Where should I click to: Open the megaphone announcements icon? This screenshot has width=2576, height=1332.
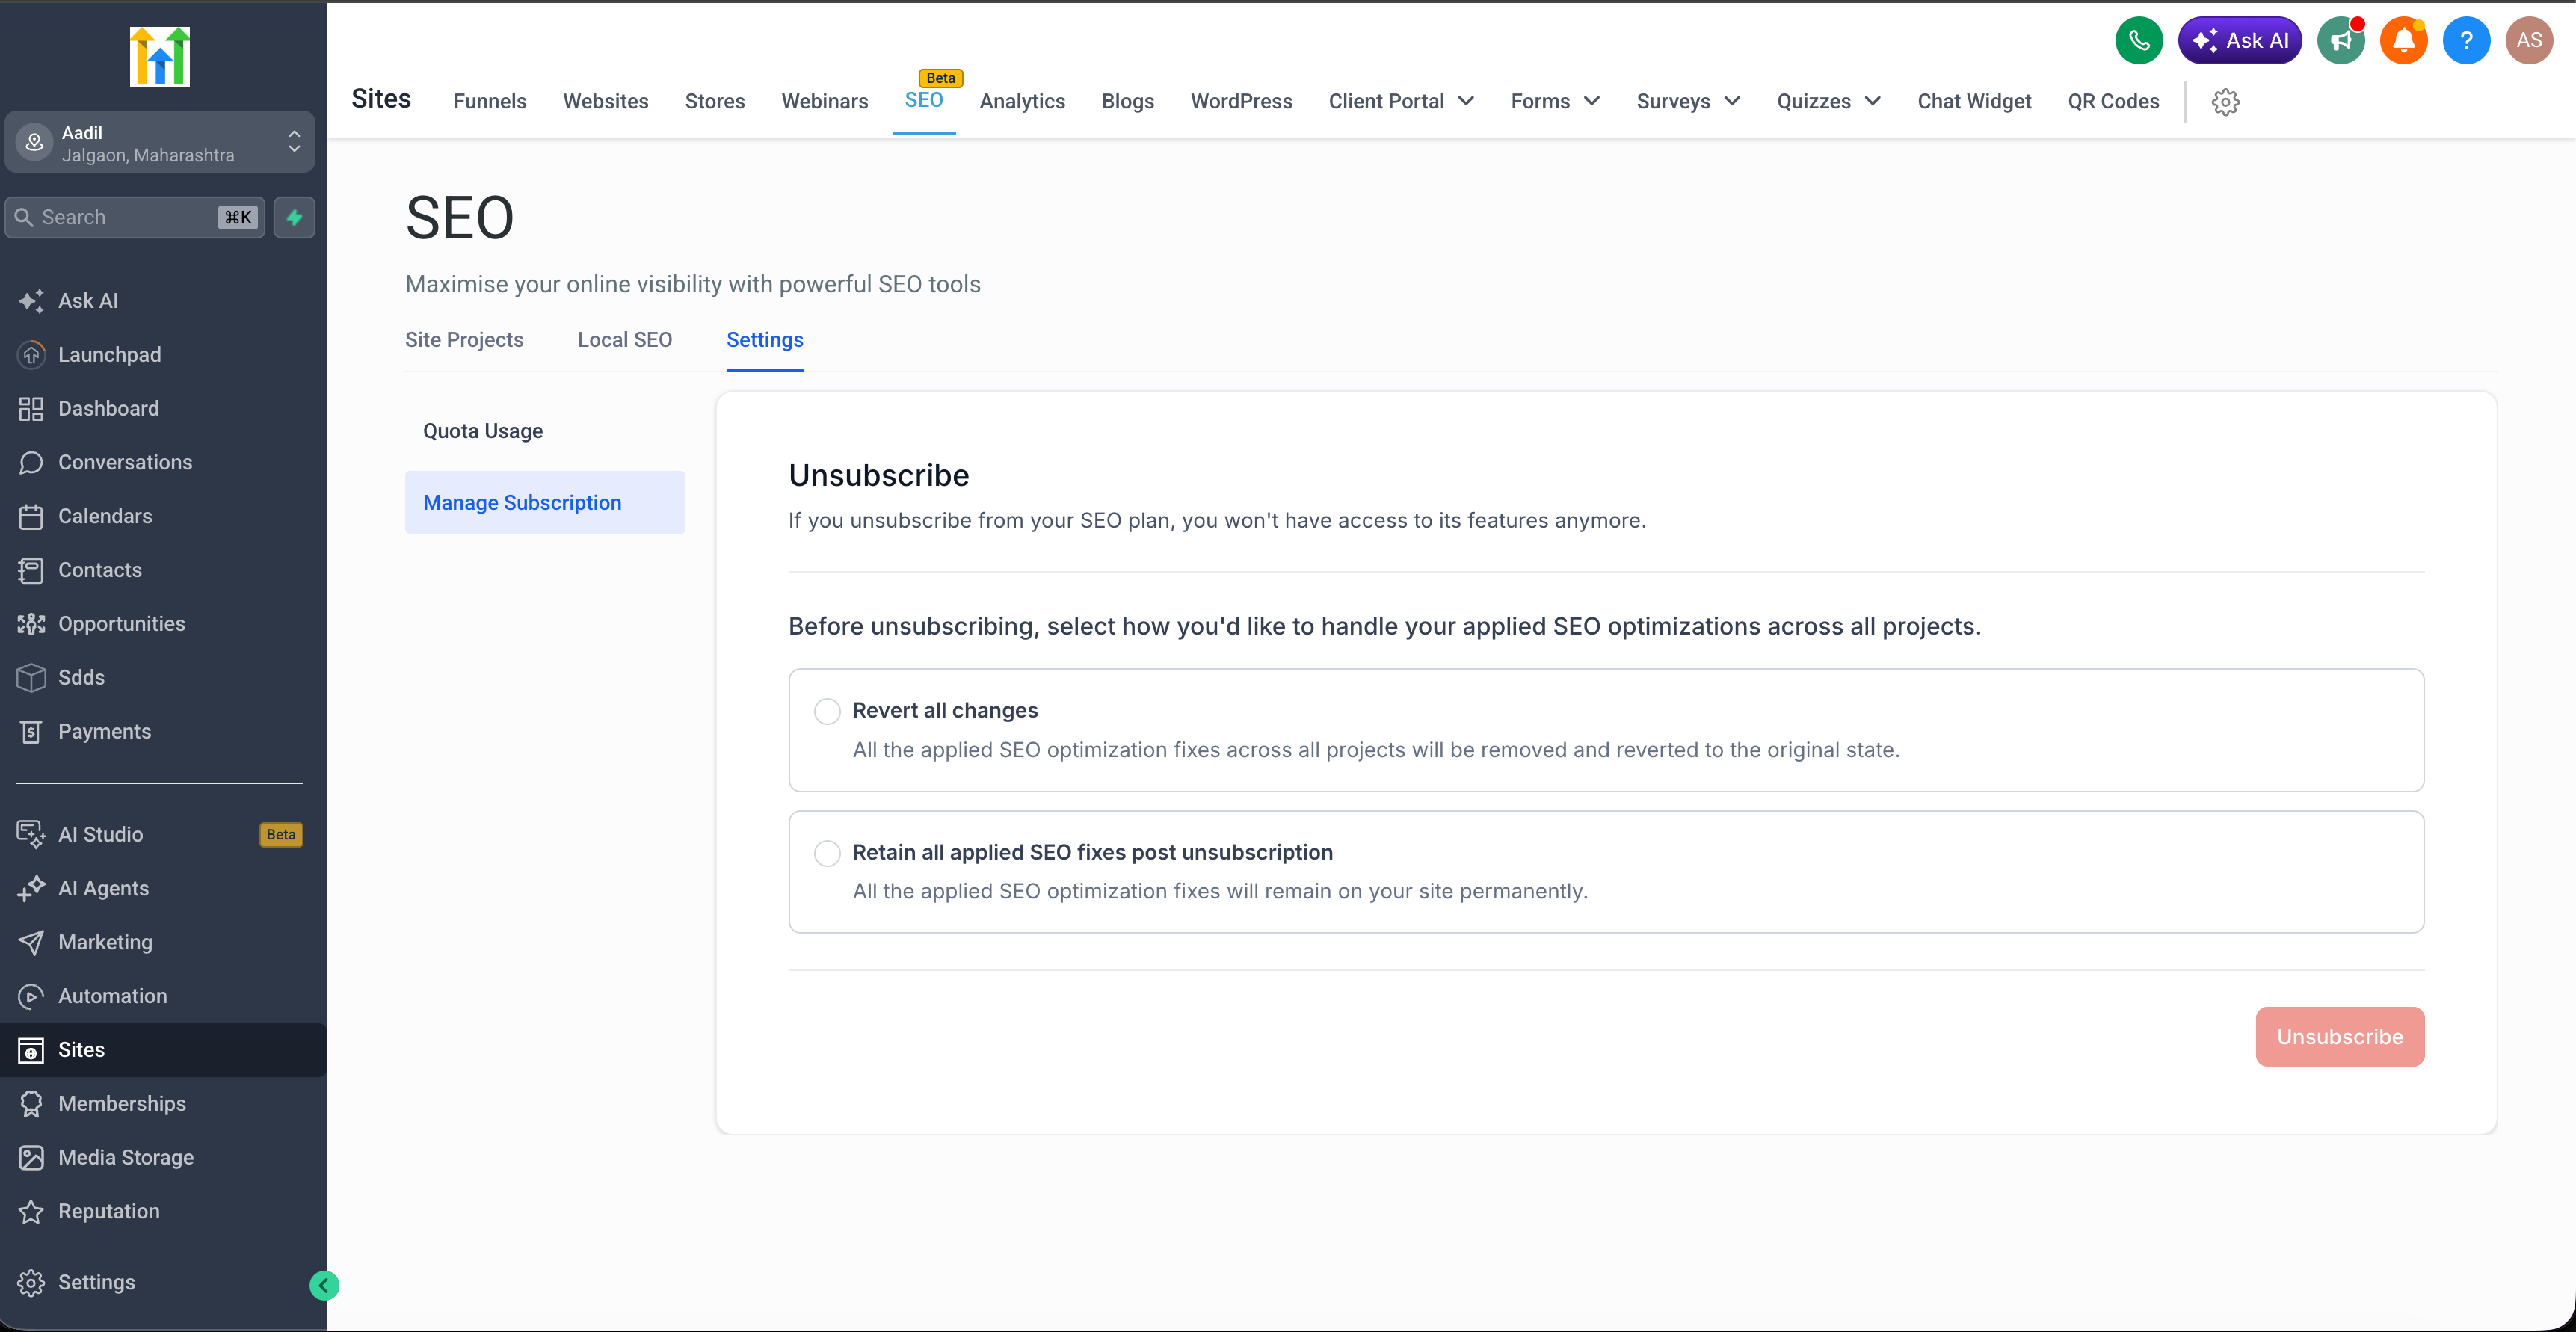point(2341,41)
